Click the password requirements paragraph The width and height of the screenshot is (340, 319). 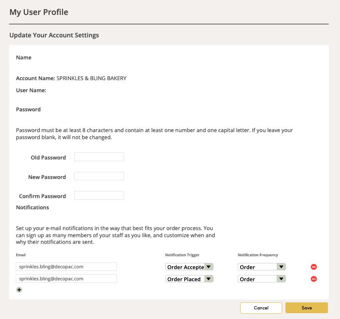coord(154,134)
